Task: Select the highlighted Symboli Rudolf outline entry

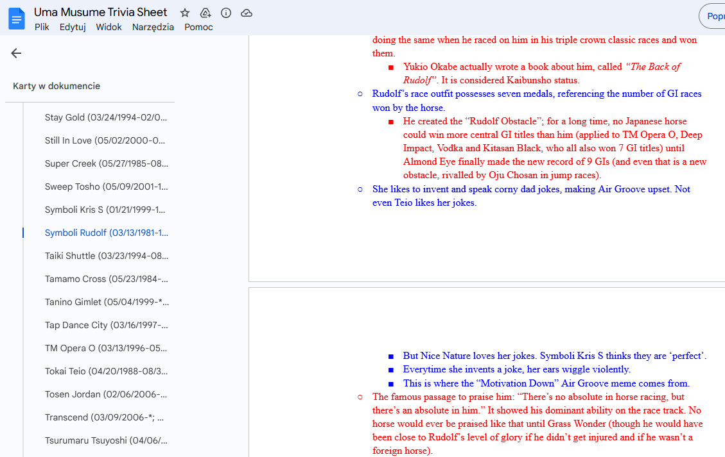Action: coord(107,233)
